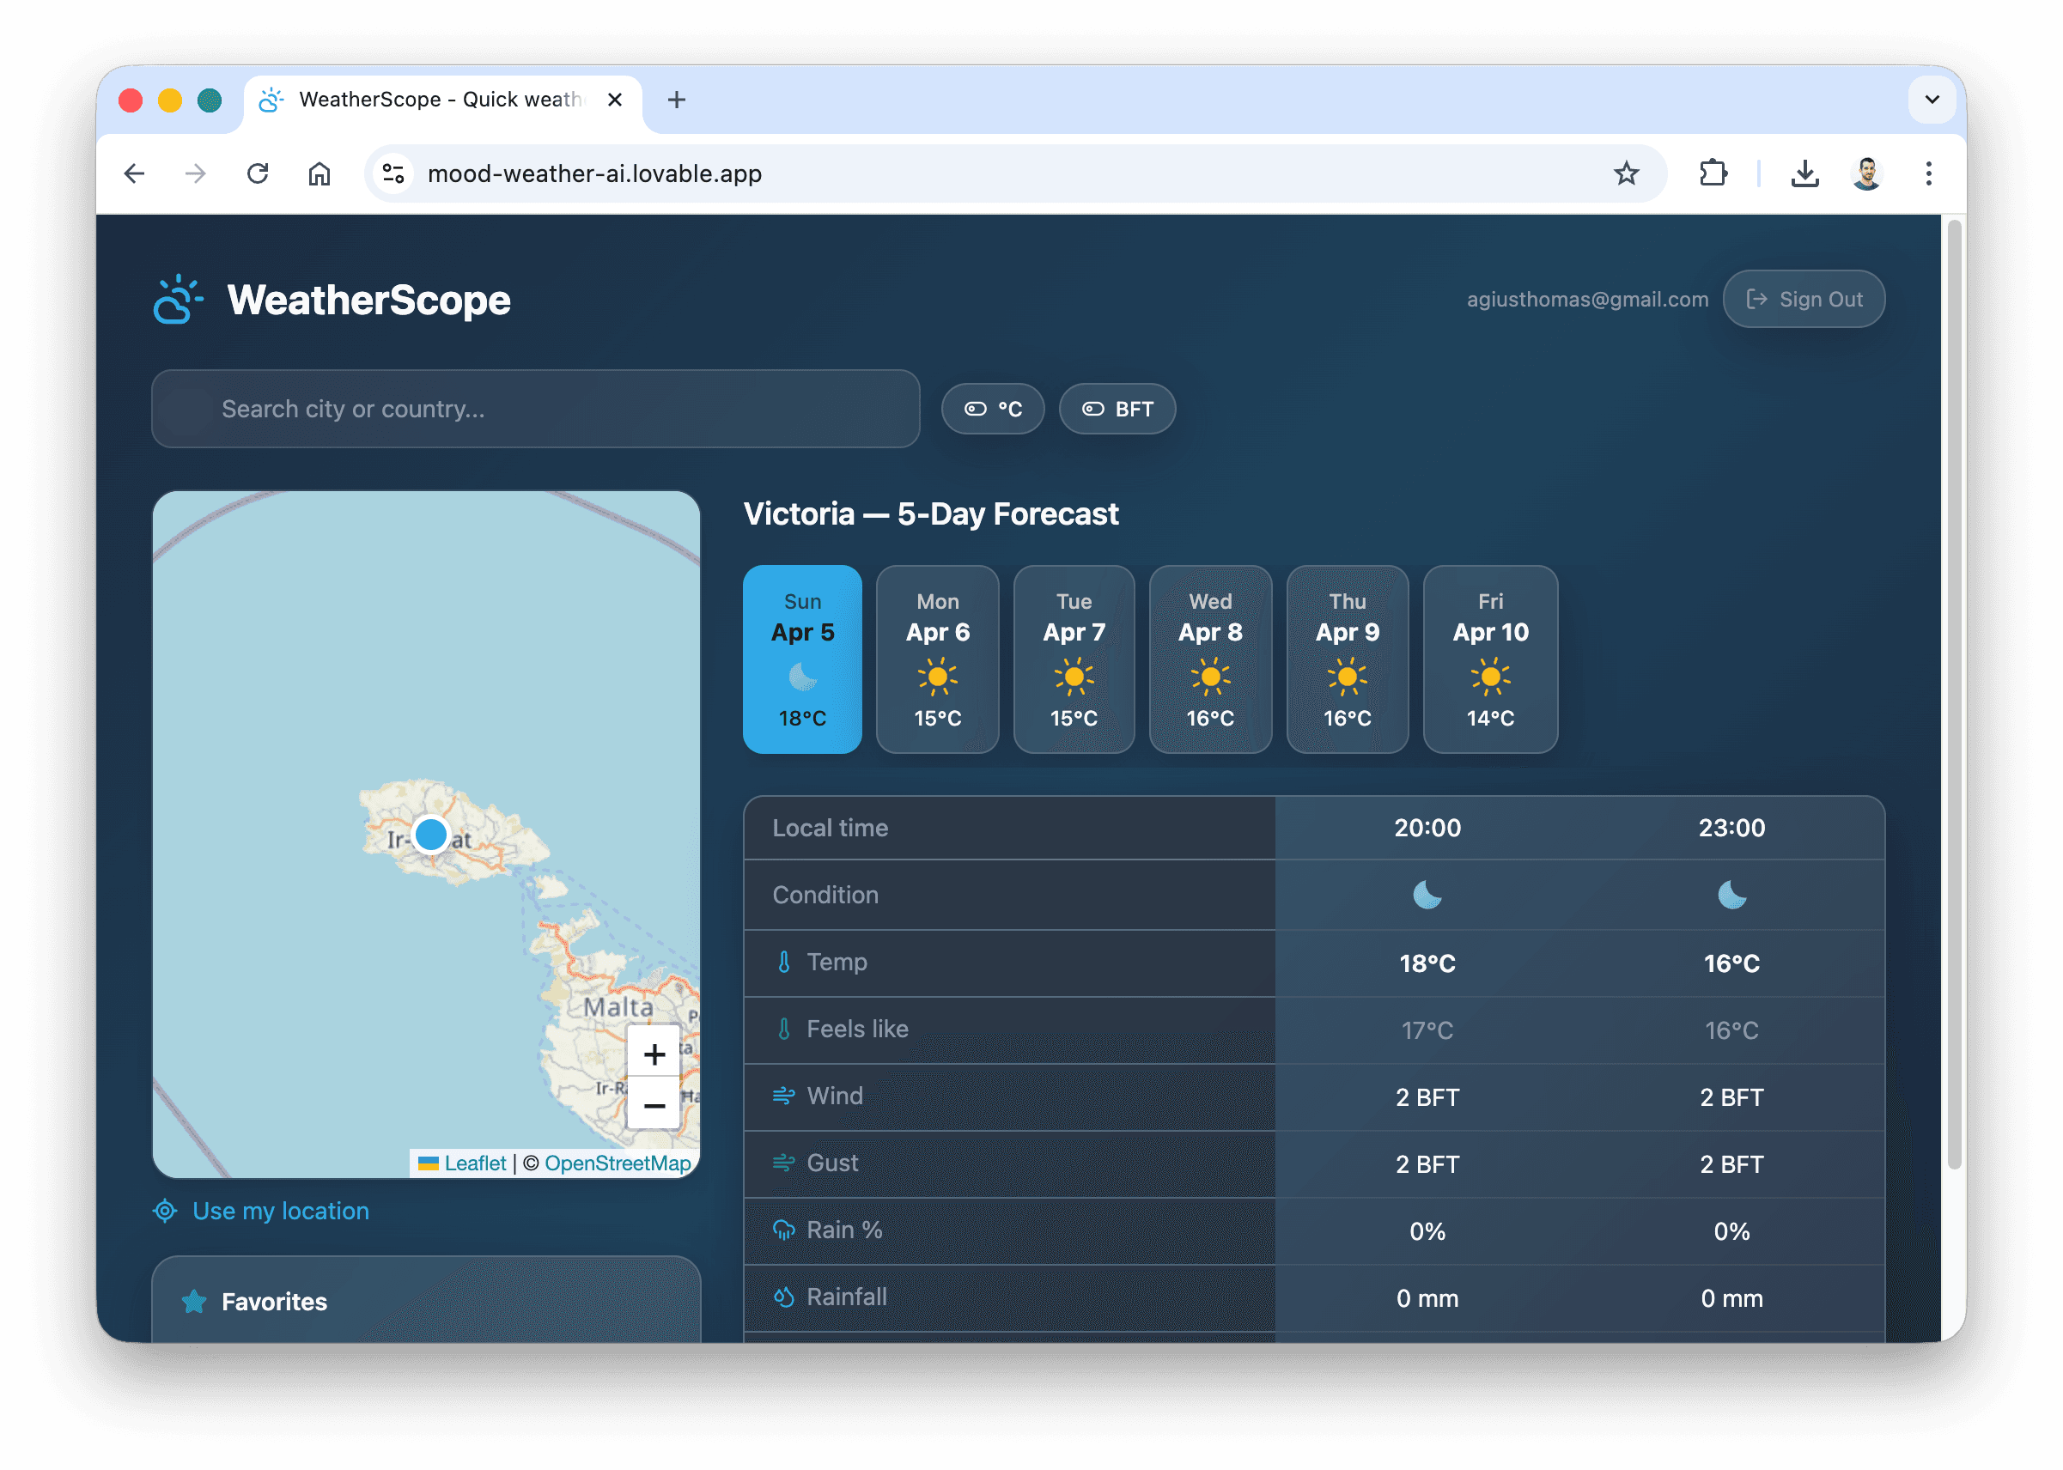Click the rain percentage icon
Screen dimensions: 2063x1470
click(783, 1230)
